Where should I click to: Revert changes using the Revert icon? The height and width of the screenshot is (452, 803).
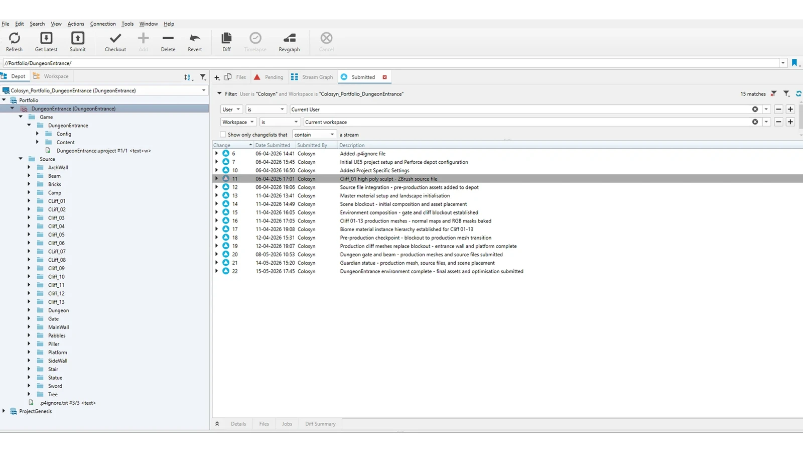[195, 39]
